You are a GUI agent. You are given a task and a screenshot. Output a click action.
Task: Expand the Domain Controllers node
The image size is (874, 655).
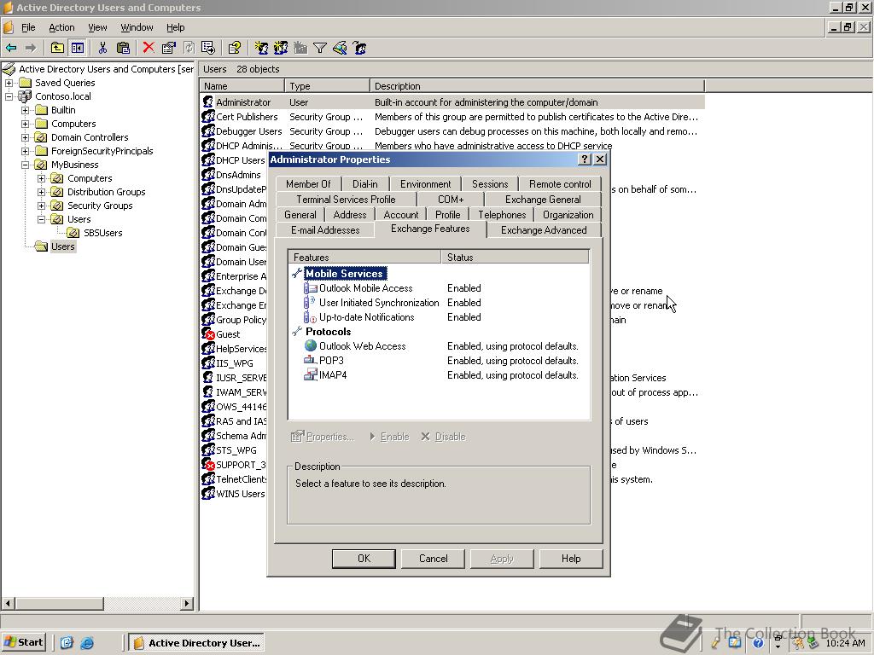pos(25,137)
